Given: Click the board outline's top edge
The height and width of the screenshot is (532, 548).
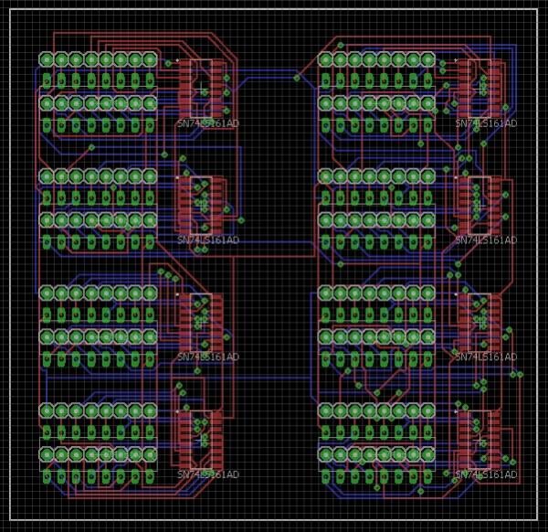Looking at the screenshot, I should click(x=274, y=9).
